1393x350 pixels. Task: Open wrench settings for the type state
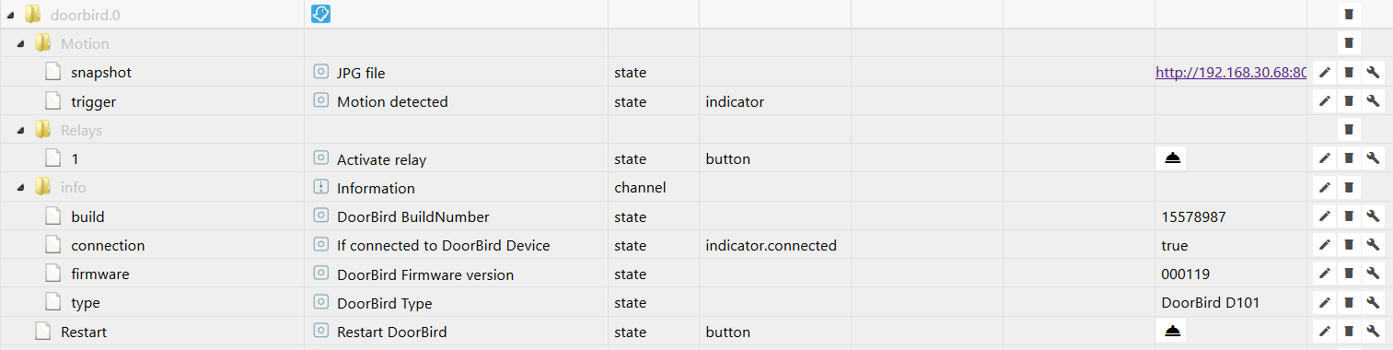tap(1373, 303)
